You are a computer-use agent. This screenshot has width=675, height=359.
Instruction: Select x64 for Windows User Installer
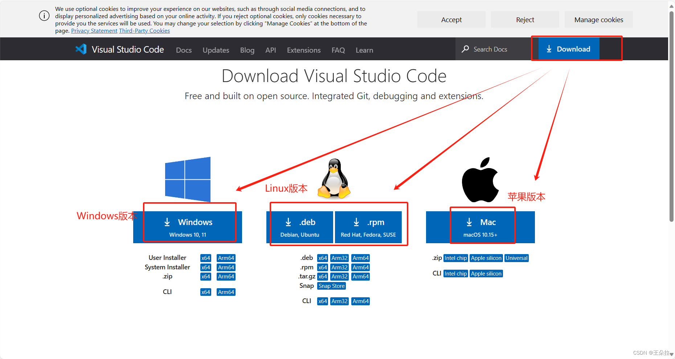click(206, 258)
